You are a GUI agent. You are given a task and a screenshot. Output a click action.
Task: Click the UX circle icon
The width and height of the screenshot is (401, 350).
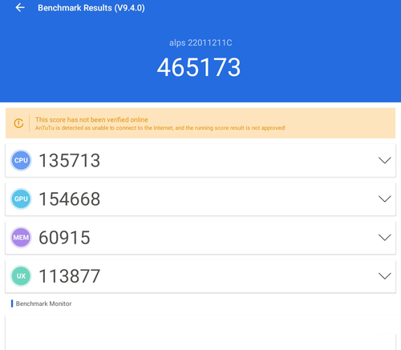click(21, 276)
